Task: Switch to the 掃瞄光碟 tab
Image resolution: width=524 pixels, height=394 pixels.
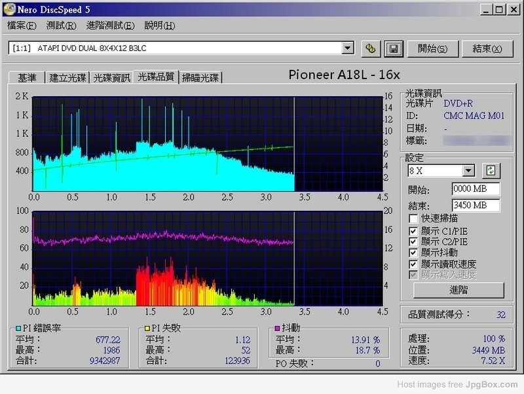Action: 201,77
